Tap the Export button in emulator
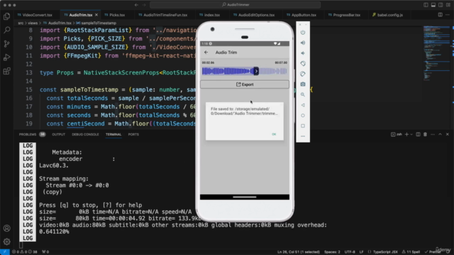Viewport: 454px width, 255px height. pyautogui.click(x=245, y=84)
